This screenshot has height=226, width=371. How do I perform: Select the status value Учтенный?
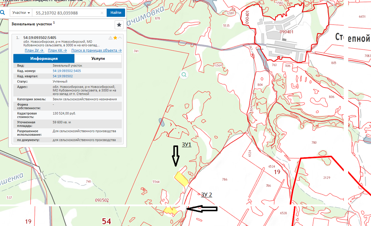tap(60, 82)
